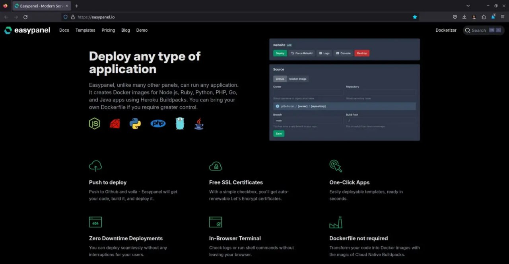Click the Push to deploy cloud icon
Viewport: 509px width, 264px height.
95,166
